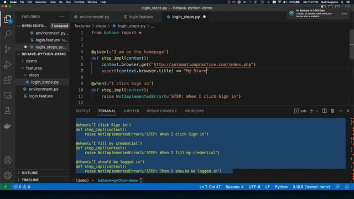Close the terminal panel

348,111
